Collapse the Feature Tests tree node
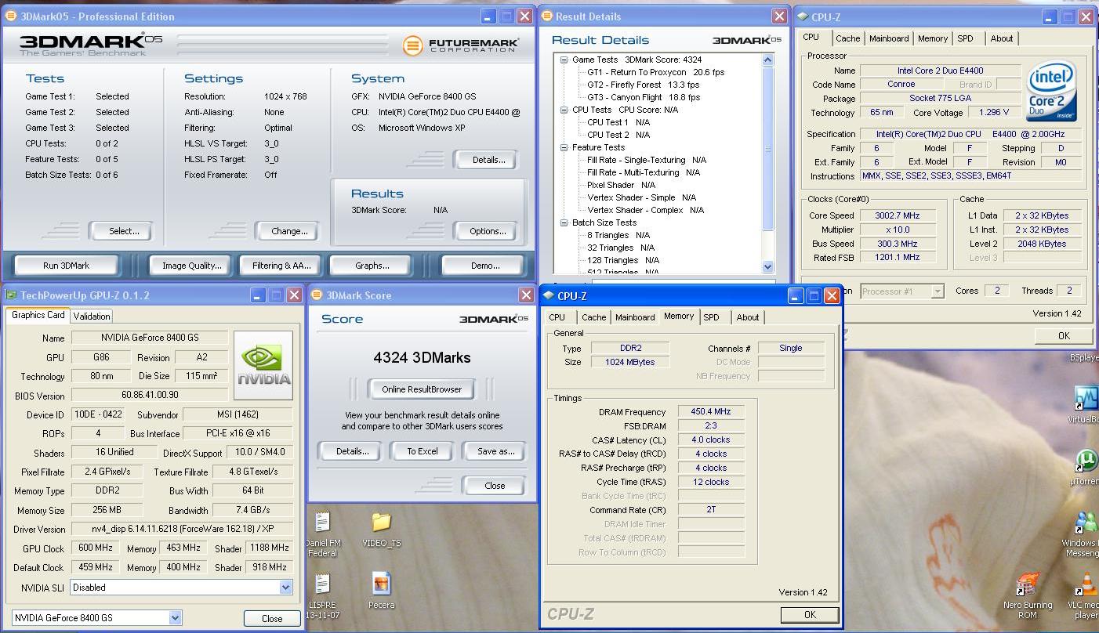 pos(564,147)
